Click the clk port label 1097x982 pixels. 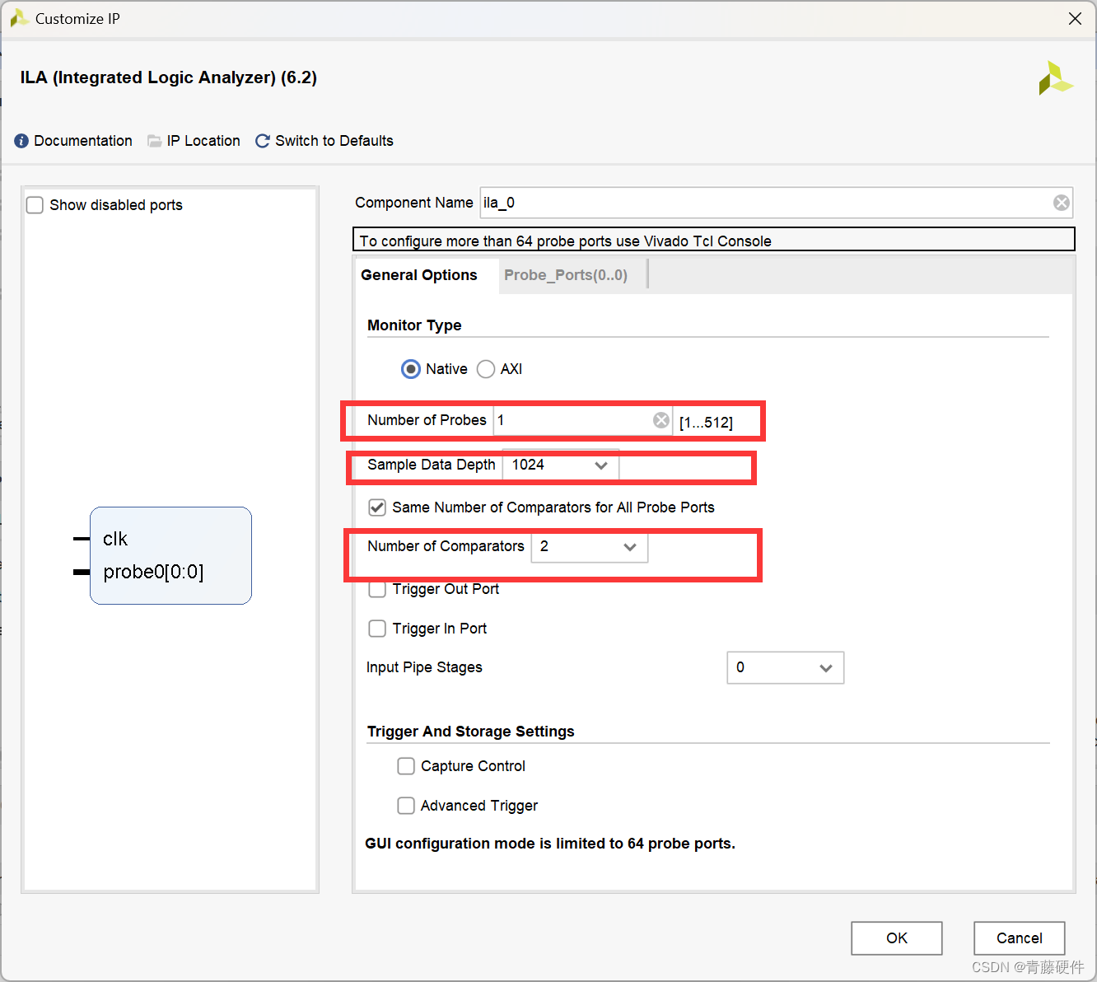coord(115,539)
